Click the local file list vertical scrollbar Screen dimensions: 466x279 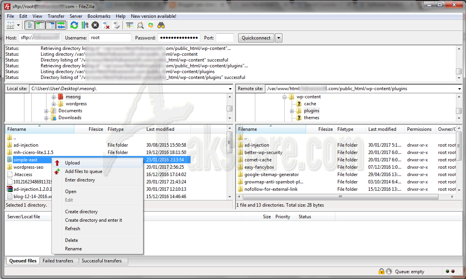229,163
